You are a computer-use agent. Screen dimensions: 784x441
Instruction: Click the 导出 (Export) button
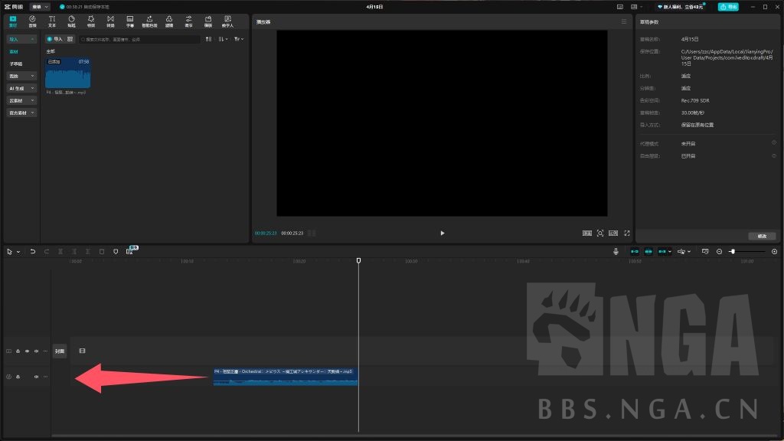pos(728,7)
